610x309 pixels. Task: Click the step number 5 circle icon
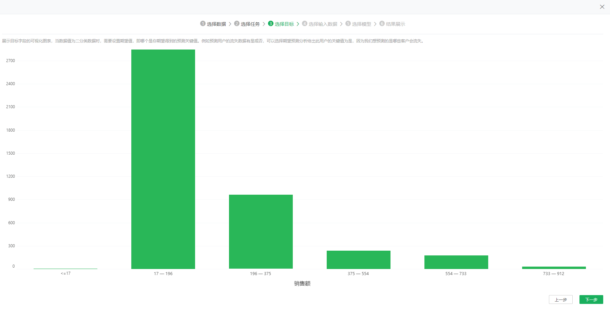coord(348,23)
